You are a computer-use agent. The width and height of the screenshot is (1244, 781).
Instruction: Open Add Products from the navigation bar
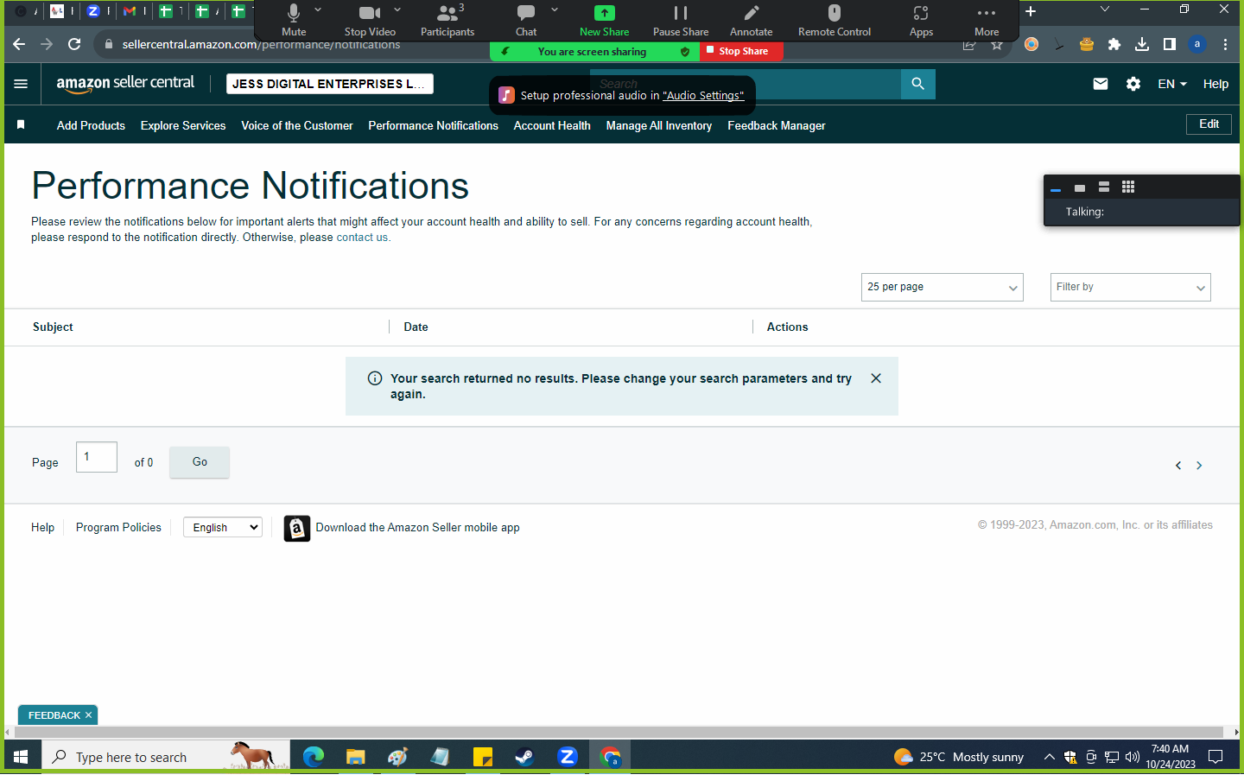(x=91, y=125)
